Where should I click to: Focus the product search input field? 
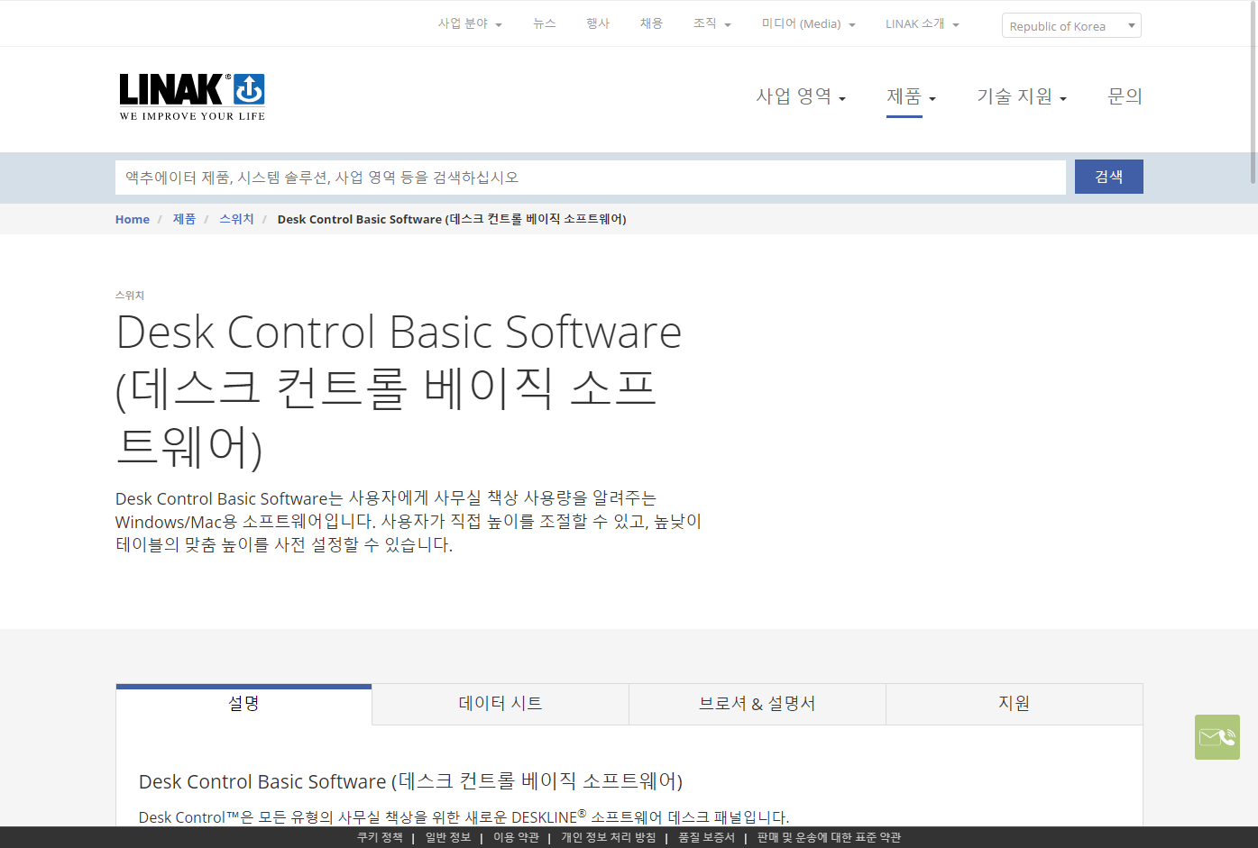[590, 177]
